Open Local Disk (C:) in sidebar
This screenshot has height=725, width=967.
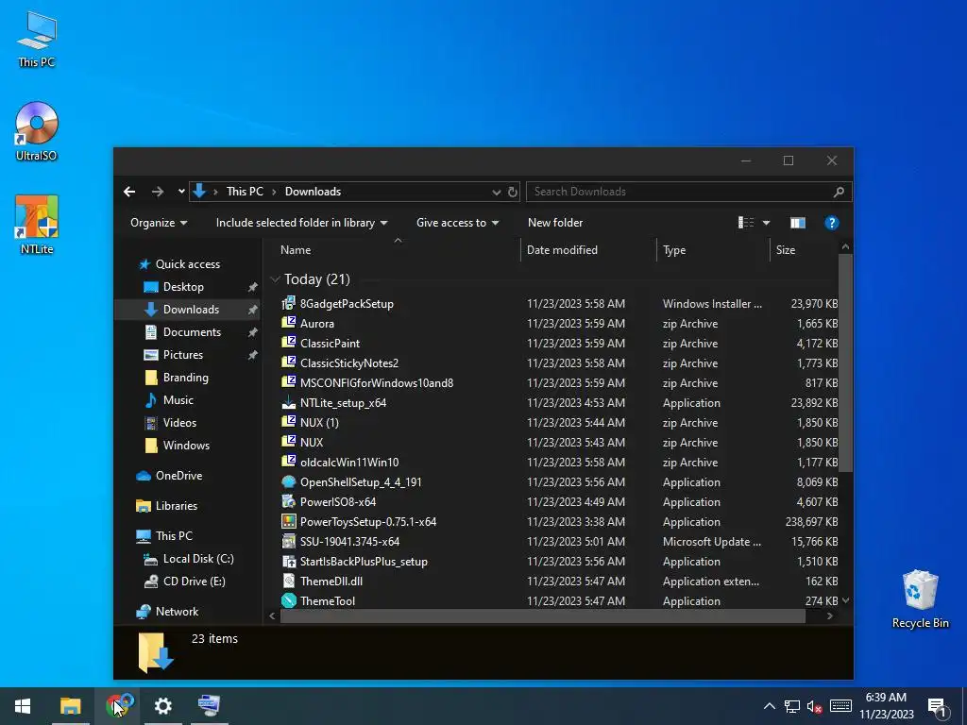[198, 559]
